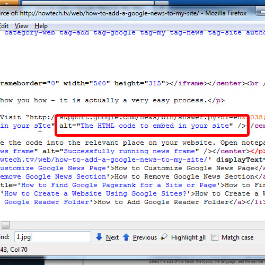Click the 'tag-google' class text

[x=114, y=33]
